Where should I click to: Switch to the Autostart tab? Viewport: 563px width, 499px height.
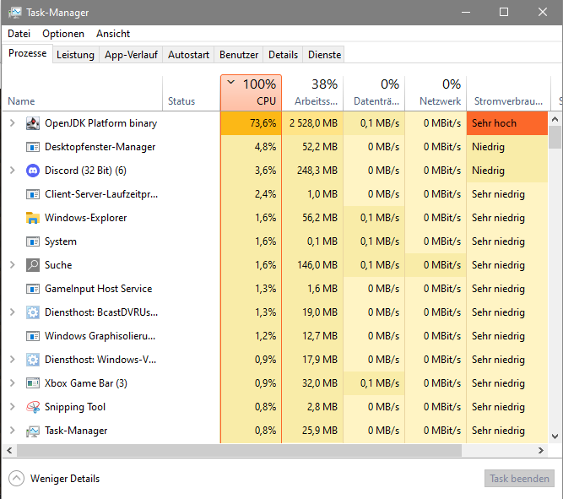188,55
